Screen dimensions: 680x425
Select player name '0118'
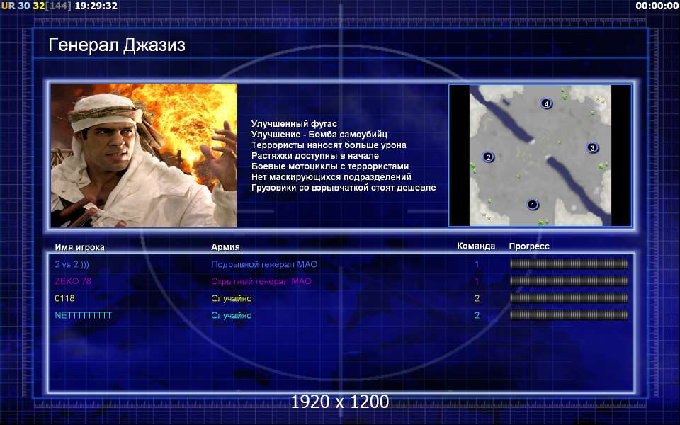[x=64, y=298]
